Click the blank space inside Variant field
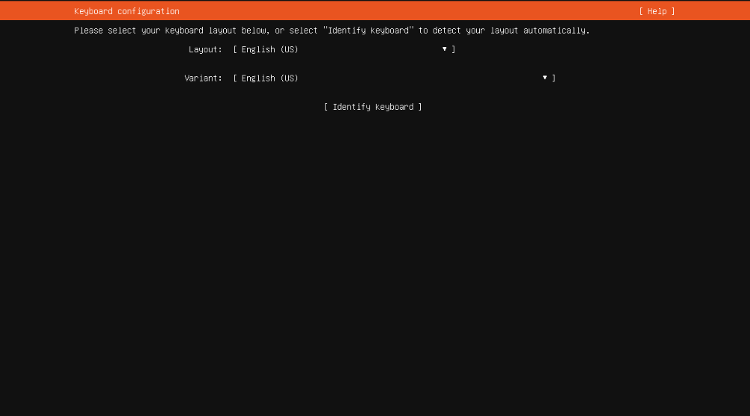Viewport: 750px width, 416px height. (418, 78)
